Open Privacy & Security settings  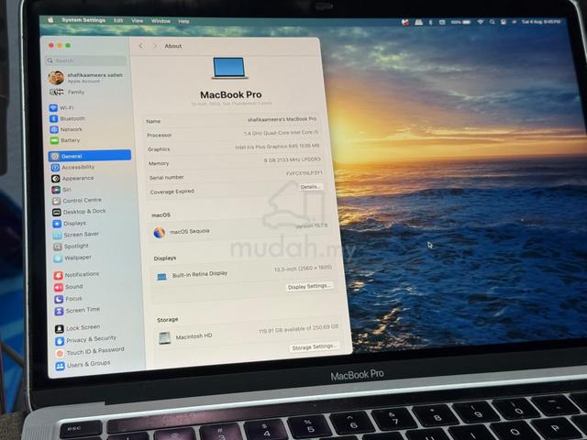pos(86,340)
